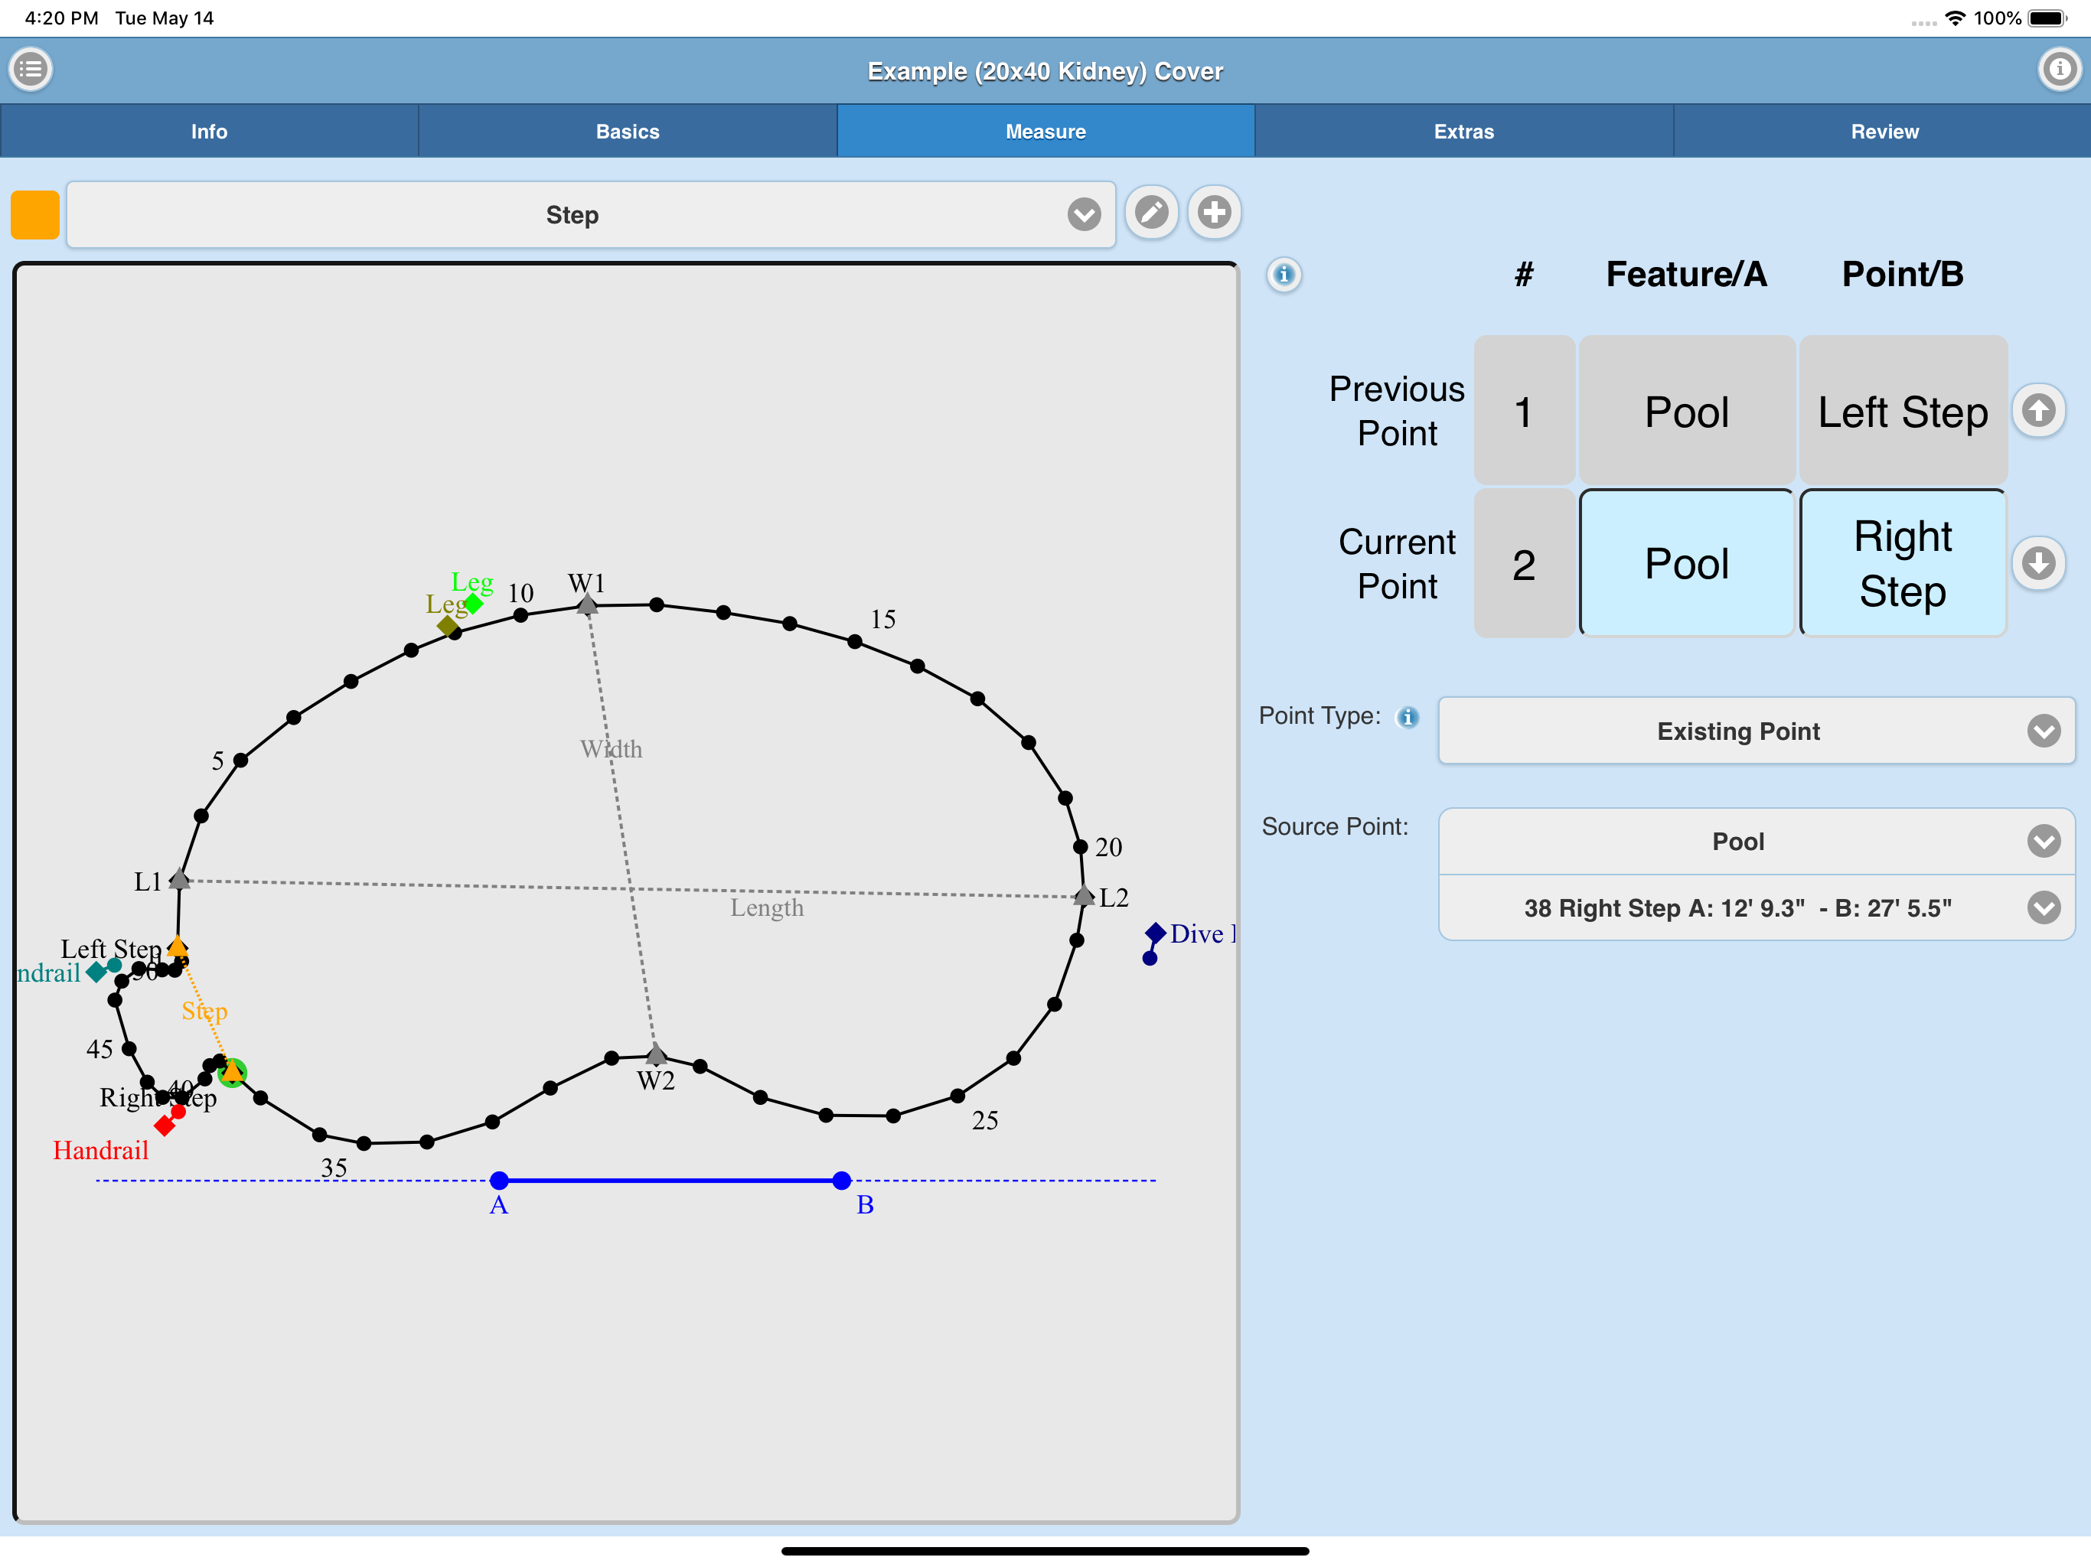Tap the plus add icon beside Step
Viewport: 2091px width, 1567px height.
tap(1214, 213)
